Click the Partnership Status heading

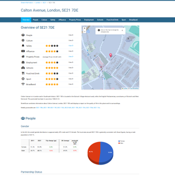pyautogui.click(x=31, y=172)
